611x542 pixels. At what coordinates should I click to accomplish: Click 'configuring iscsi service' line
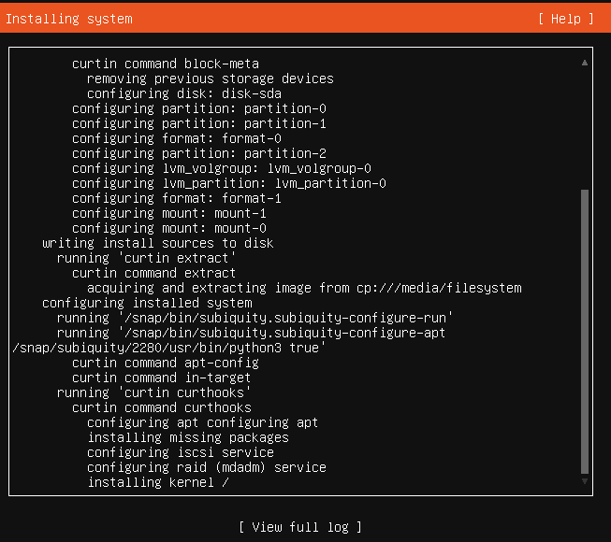pyautogui.click(x=181, y=452)
